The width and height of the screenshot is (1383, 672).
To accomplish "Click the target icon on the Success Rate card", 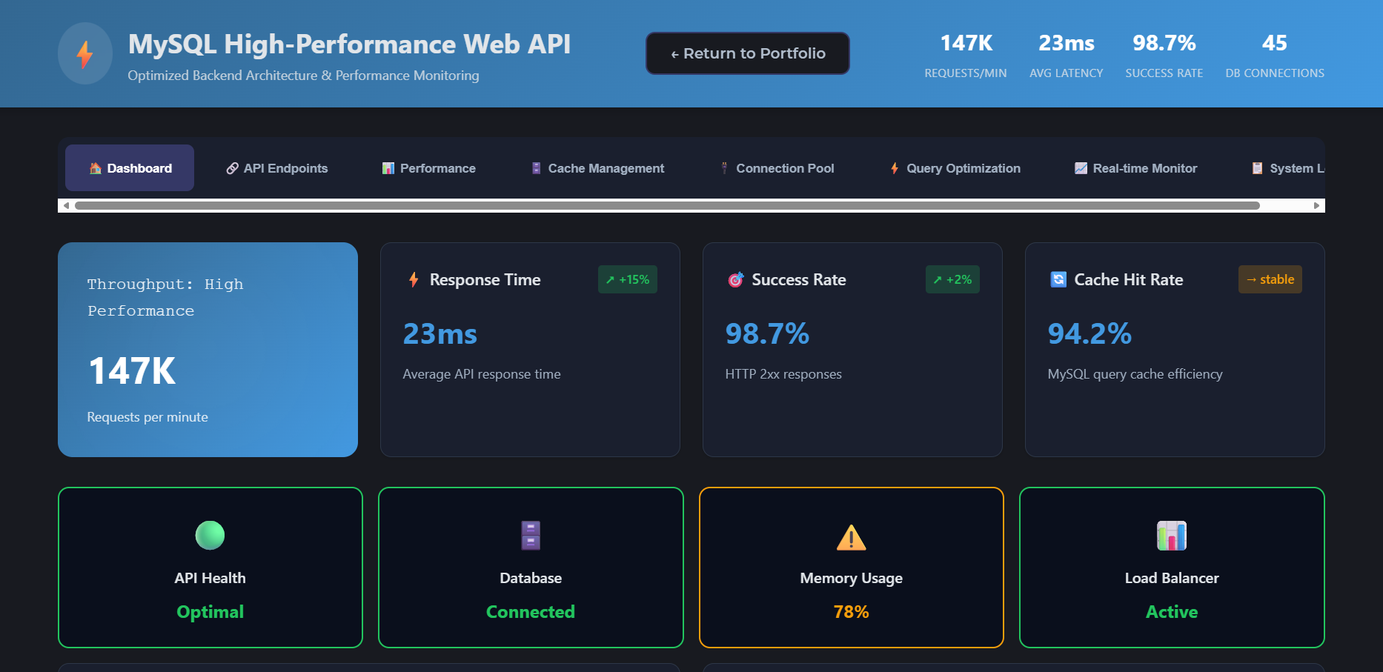I will coord(735,279).
